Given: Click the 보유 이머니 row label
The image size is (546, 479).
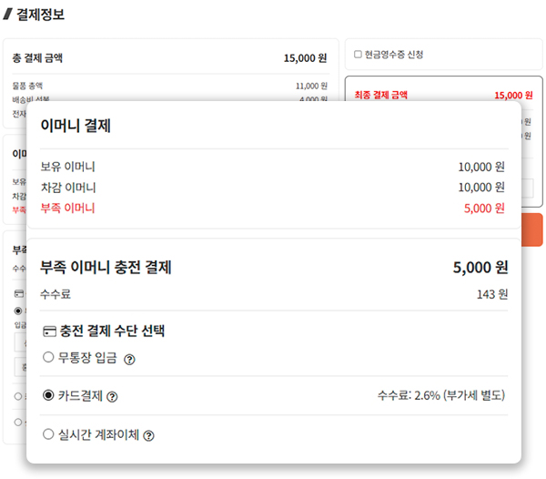Looking at the screenshot, I should point(67,167).
